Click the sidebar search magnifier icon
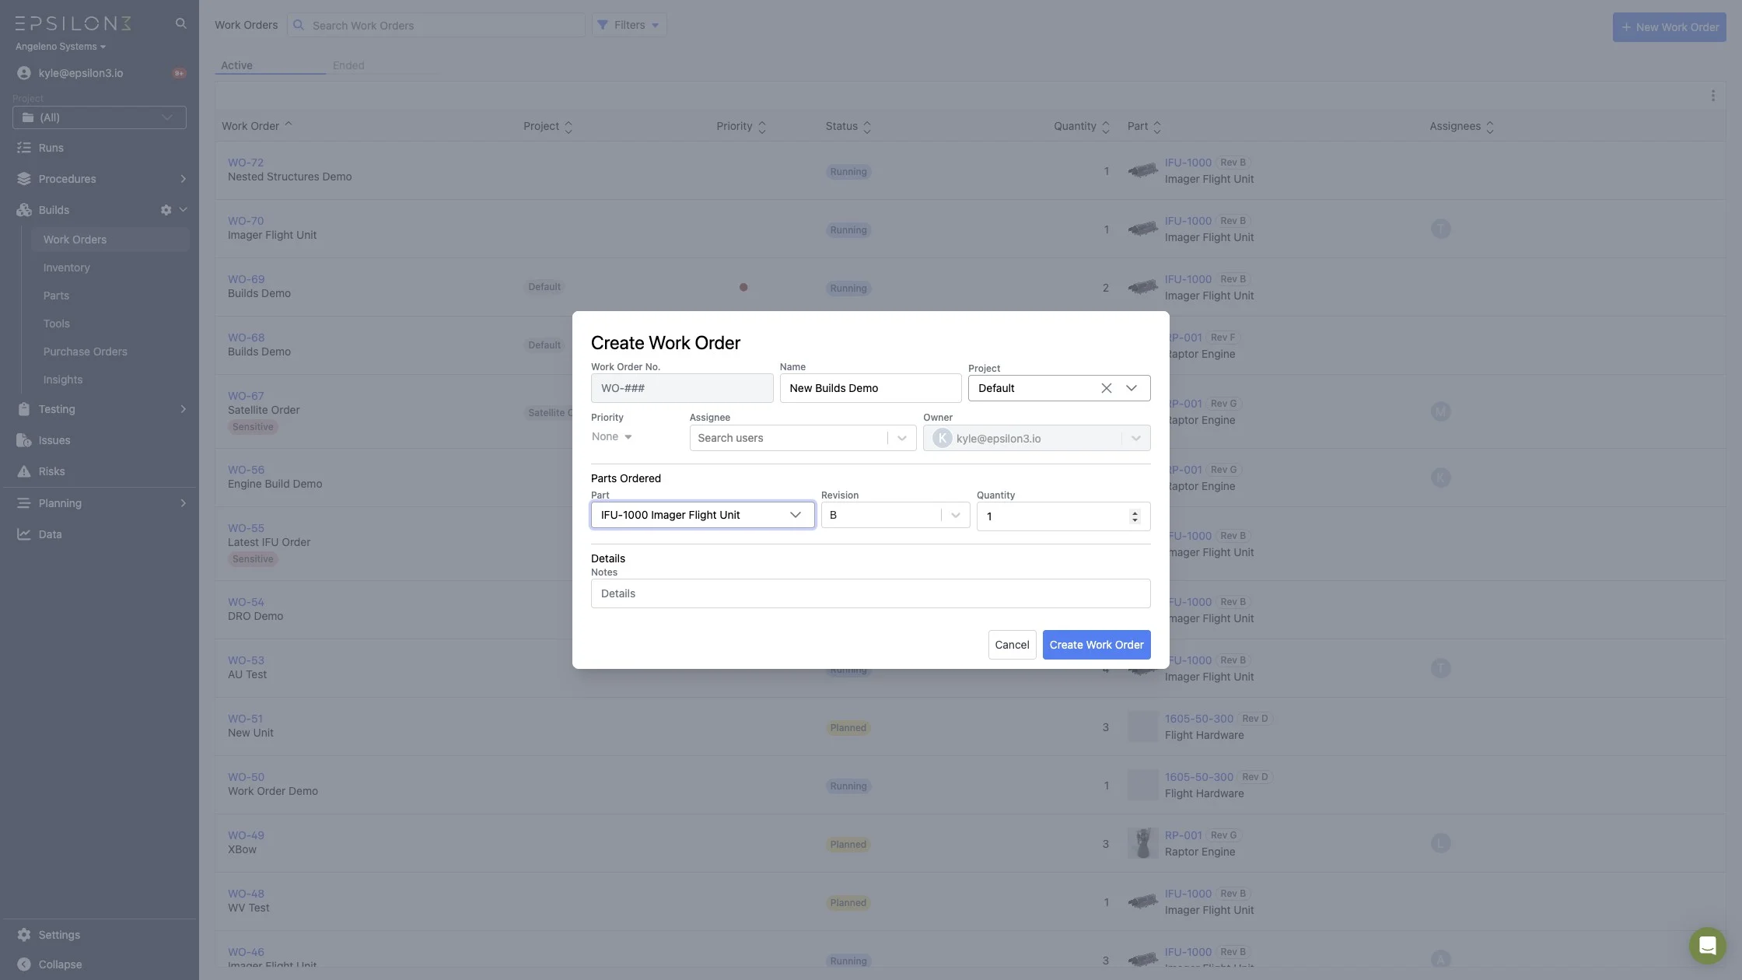The height and width of the screenshot is (980, 1742). [x=180, y=23]
